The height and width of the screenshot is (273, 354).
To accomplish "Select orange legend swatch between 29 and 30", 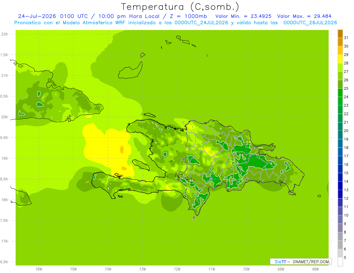I will pos(340,50).
